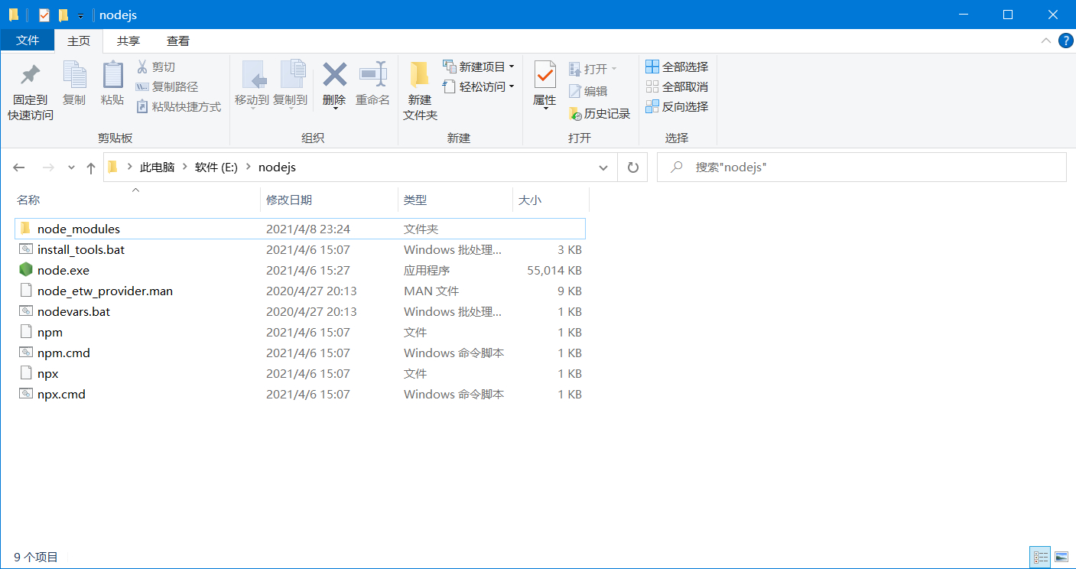Switch to the 主页 ribbon tab
The image size is (1076, 569).
point(79,41)
